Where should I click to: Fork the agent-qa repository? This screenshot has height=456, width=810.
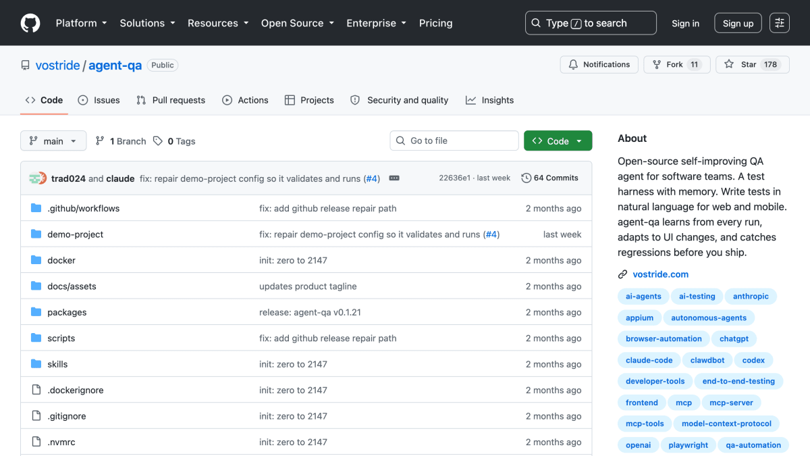click(x=677, y=64)
